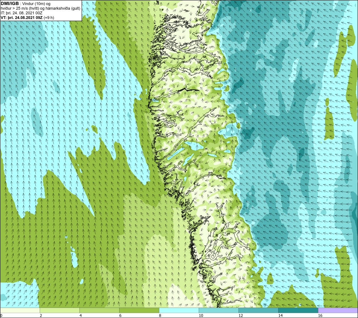Click the legend tick label 0
The image size is (358, 318).
(1, 316)
